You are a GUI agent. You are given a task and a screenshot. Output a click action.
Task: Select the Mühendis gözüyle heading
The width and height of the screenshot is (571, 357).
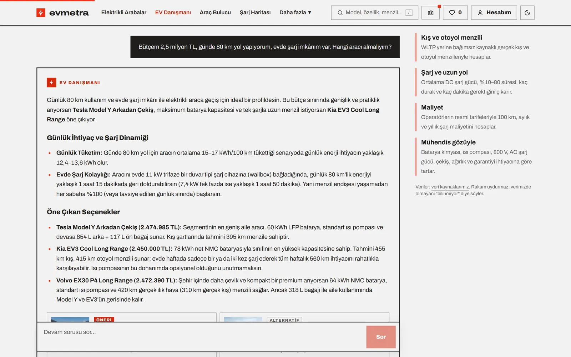tap(448, 142)
